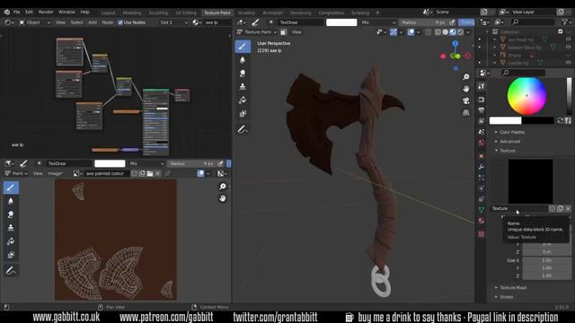Select the Clone tool in image editor
The width and height of the screenshot is (575, 323).
(x=11, y=227)
